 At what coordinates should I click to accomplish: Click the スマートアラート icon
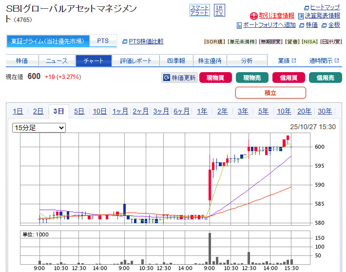(199, 10)
